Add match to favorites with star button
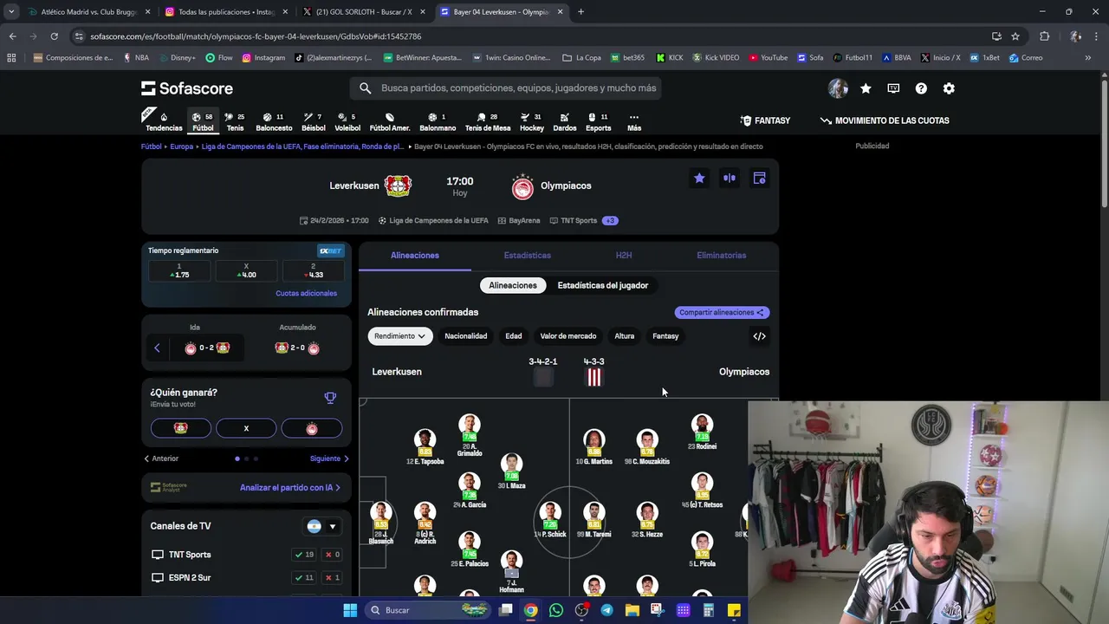1109x624 pixels. point(699,179)
